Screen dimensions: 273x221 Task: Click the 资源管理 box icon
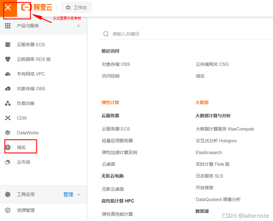(x=8, y=210)
